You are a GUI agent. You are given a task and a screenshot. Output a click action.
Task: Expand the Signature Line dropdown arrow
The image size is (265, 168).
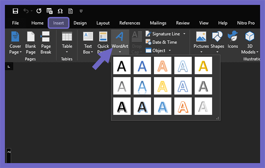[x=184, y=34]
